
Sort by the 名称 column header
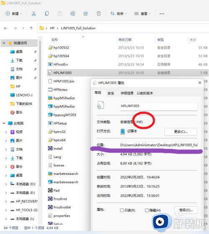54,40
